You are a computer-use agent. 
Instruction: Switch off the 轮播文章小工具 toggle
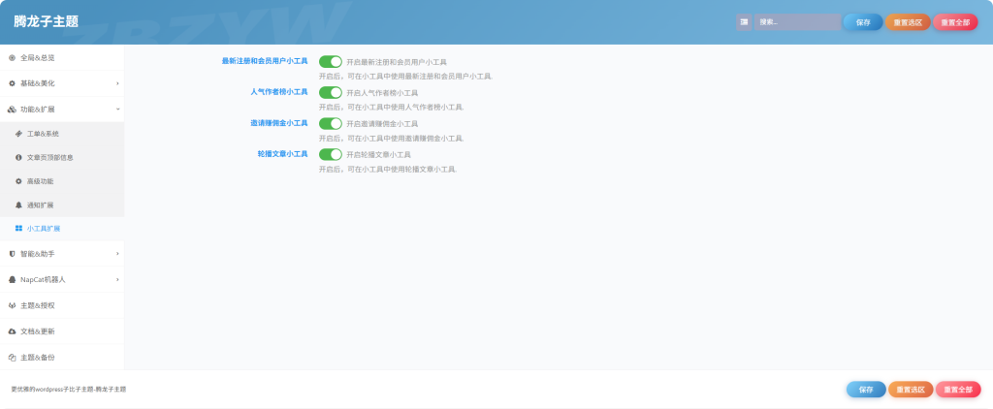(x=331, y=154)
